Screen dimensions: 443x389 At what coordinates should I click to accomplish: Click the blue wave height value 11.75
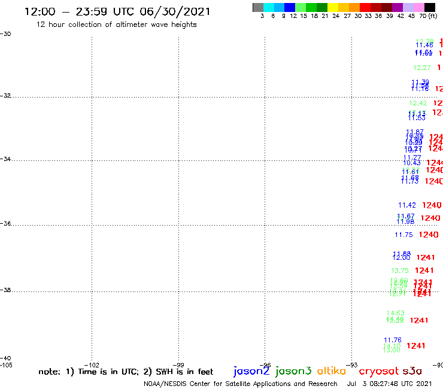pos(403,235)
